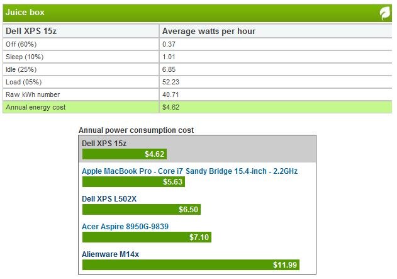Click the Load (05%) row label
Image resolution: width=397 pixels, height=279 pixels.
23,82
